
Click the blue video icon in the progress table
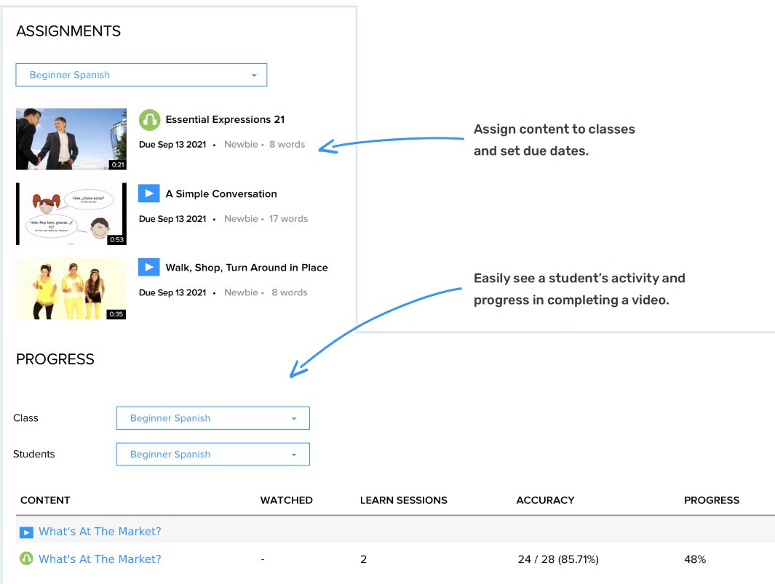tap(26, 532)
